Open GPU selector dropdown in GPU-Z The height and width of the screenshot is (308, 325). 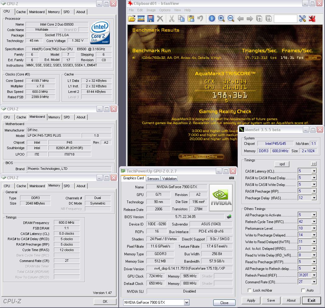coord(187,303)
